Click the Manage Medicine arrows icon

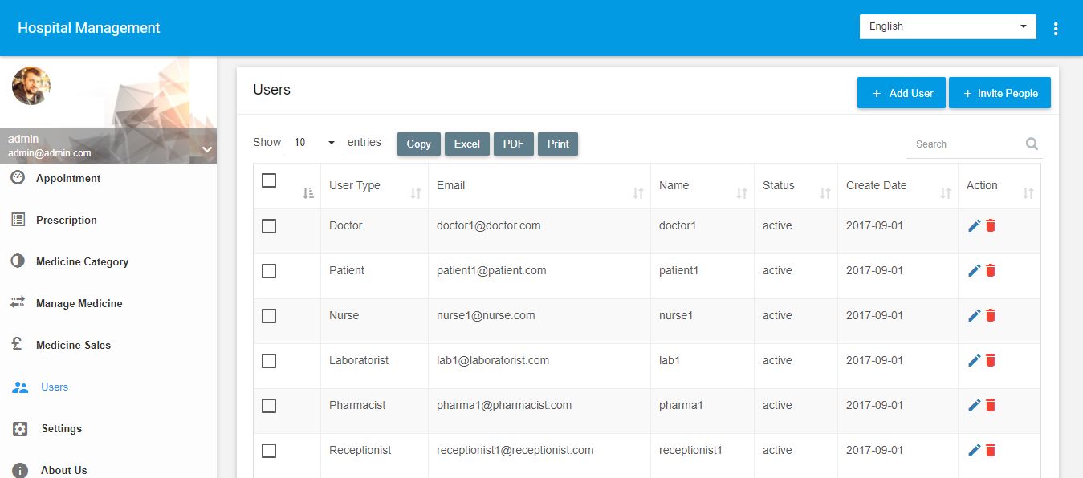pyautogui.click(x=18, y=303)
